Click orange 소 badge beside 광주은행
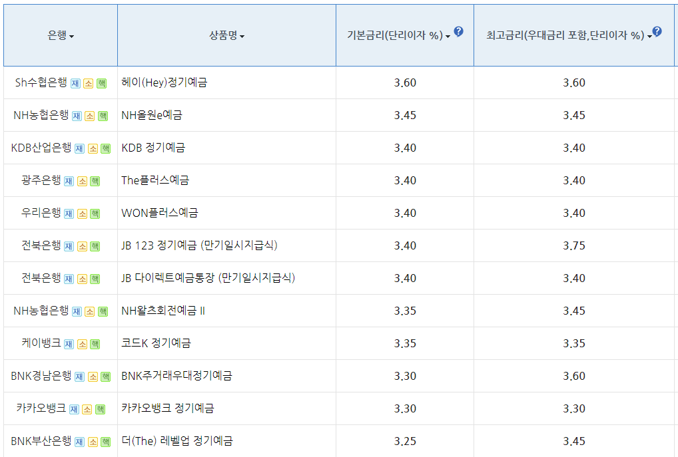Image resolution: width=678 pixels, height=457 pixels. coord(82,181)
